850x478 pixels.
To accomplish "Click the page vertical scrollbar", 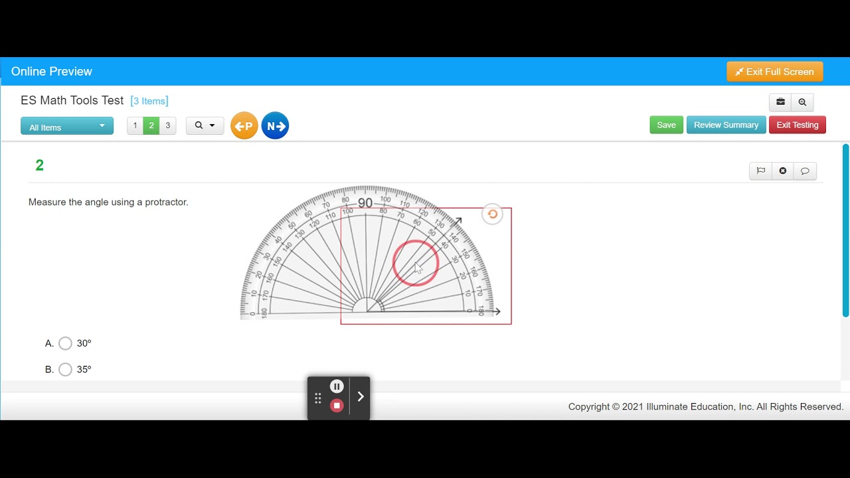I will (845, 230).
